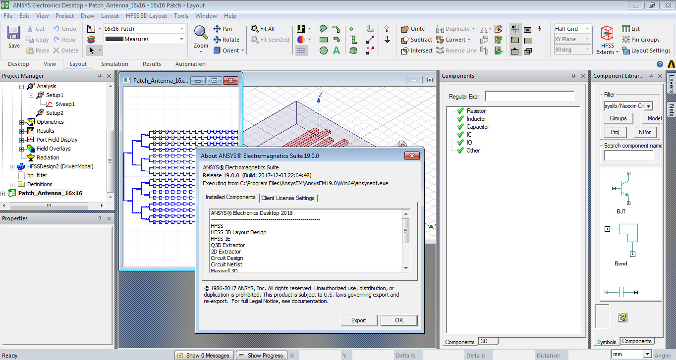The width and height of the screenshot is (676, 360).
Task: Toggle Inductor component visibility check
Action: point(460,119)
